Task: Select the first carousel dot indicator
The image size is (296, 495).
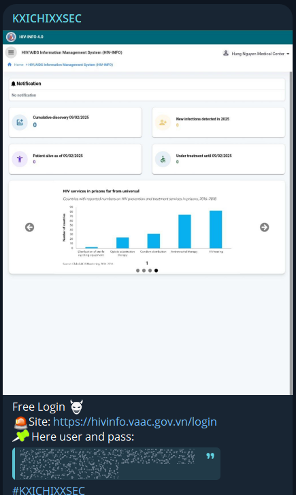Action: pos(137,271)
